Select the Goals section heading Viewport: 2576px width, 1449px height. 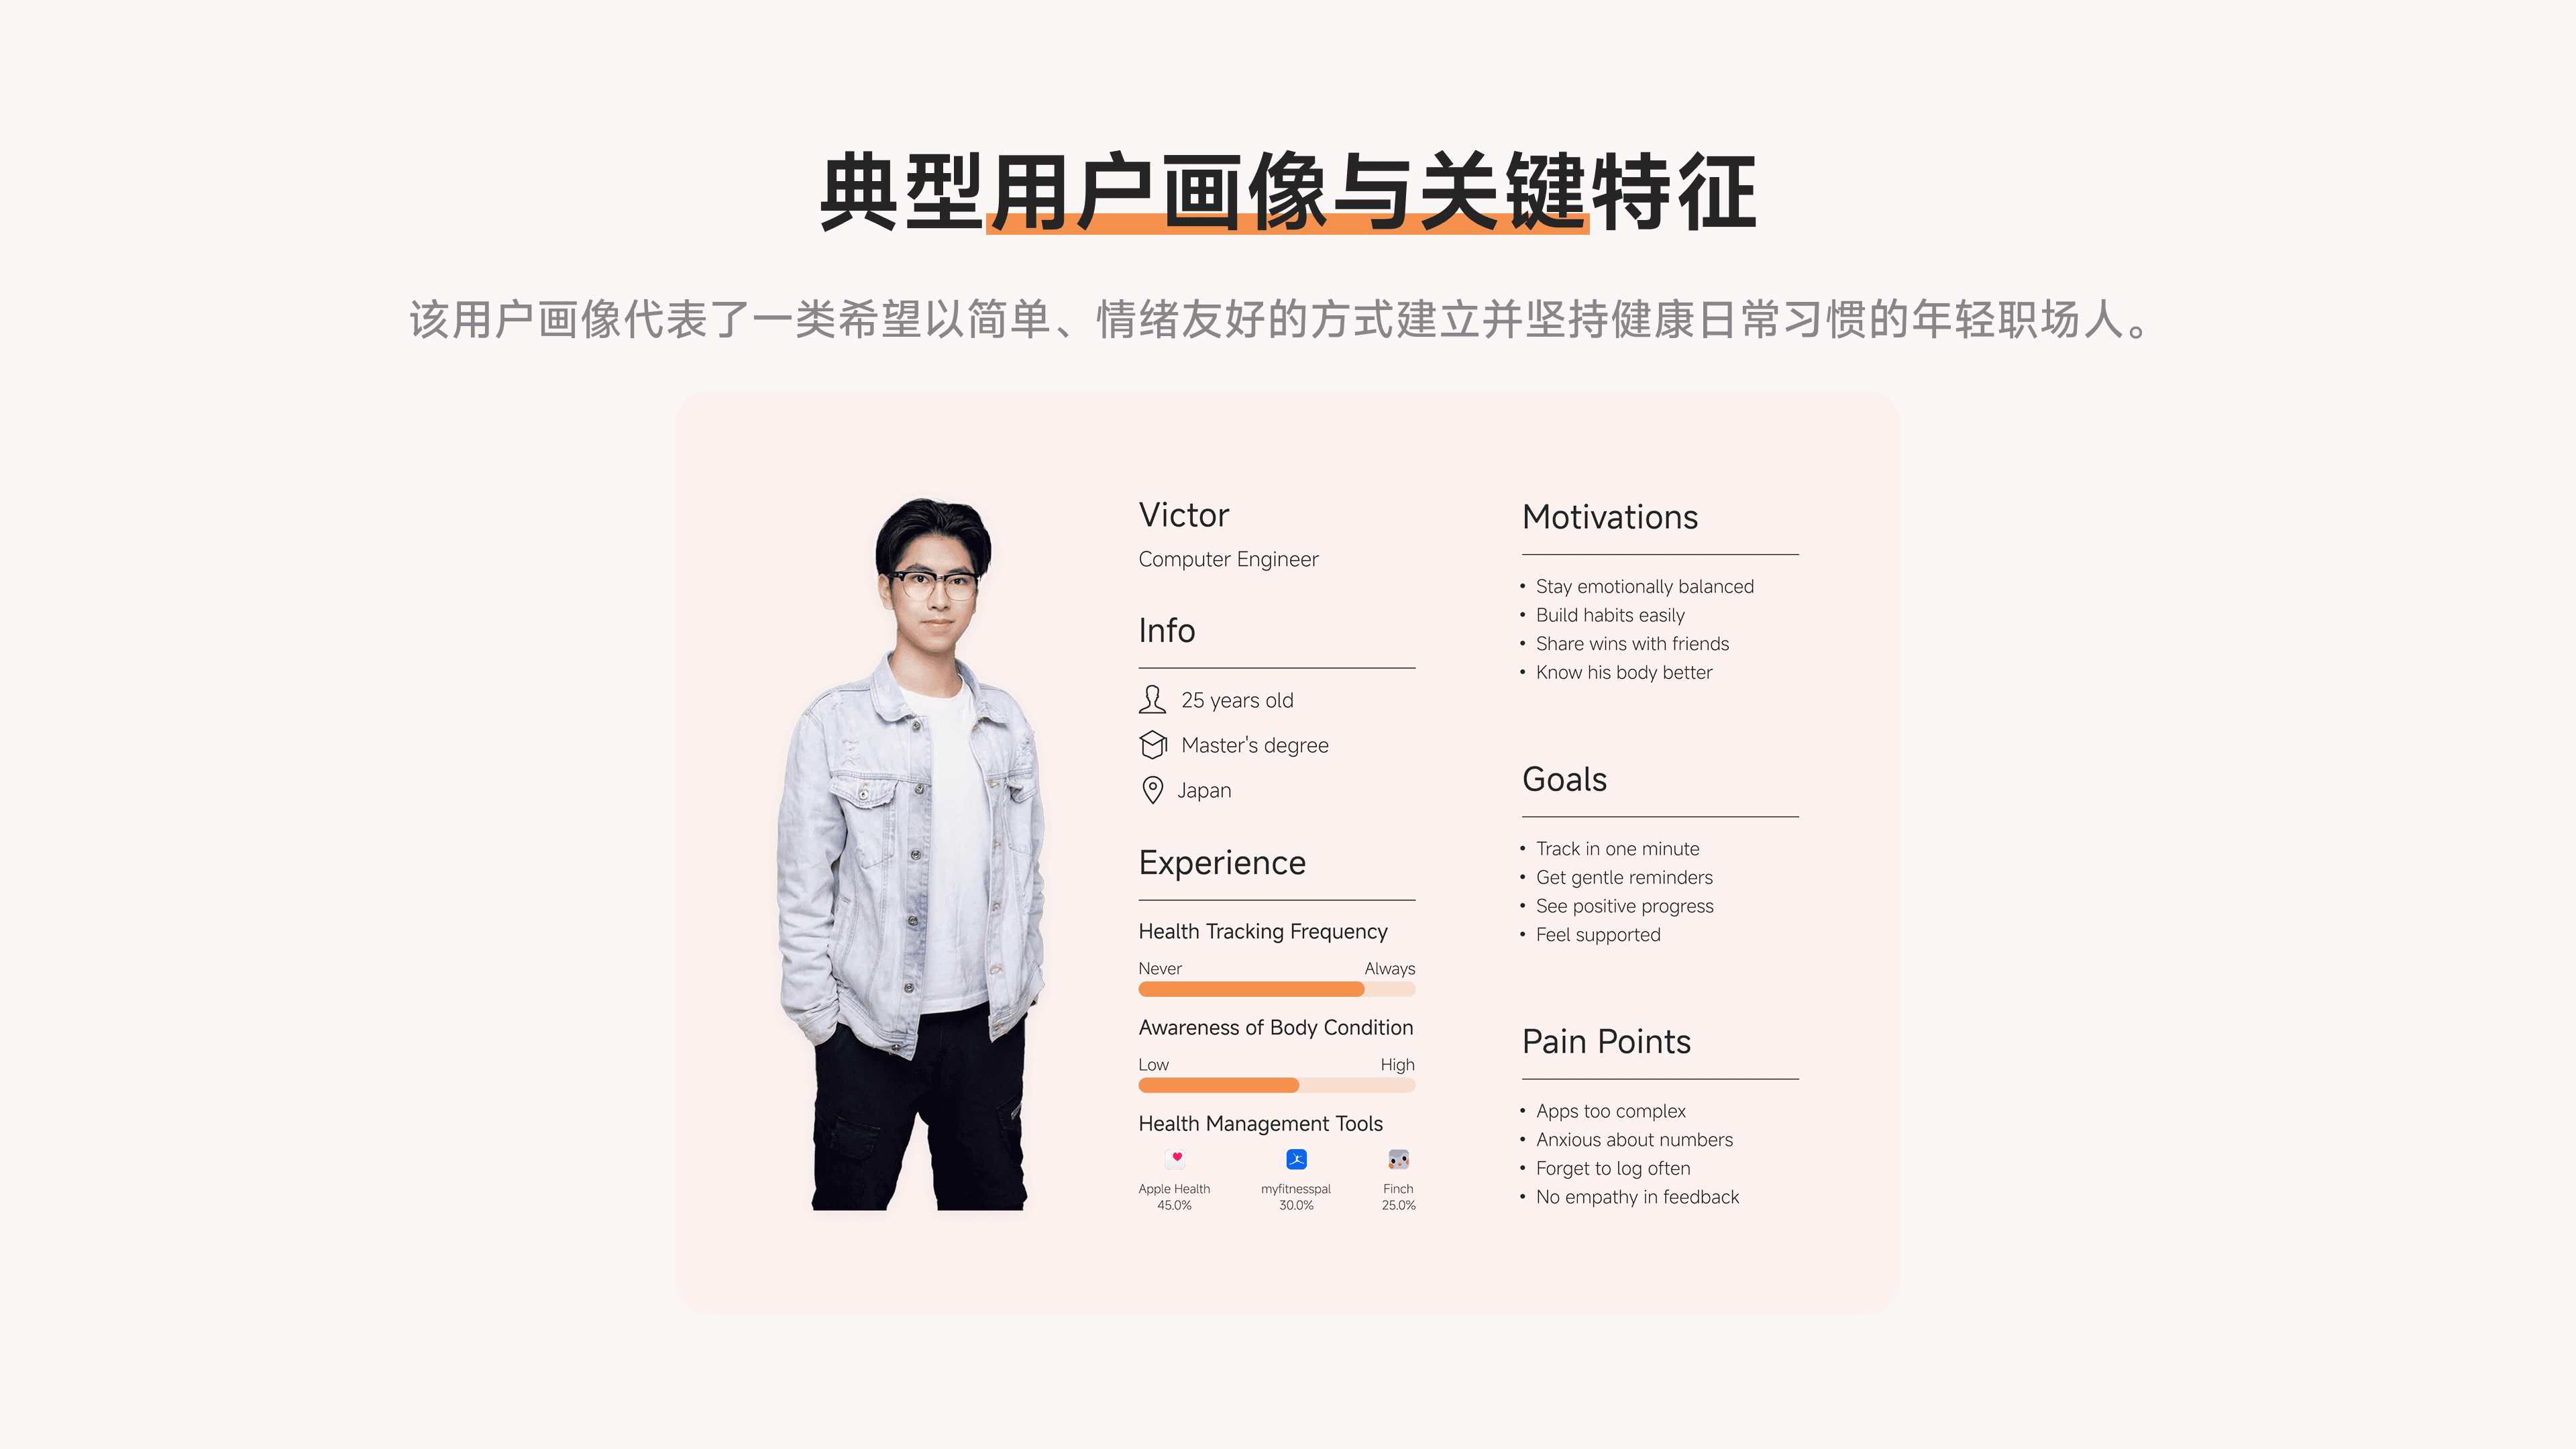coord(1564,779)
